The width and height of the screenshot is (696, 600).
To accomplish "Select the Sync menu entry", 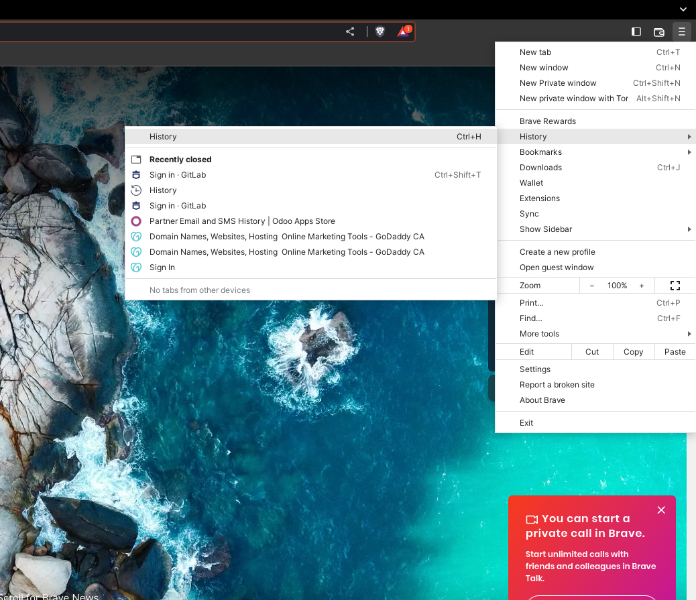I will (x=595, y=213).
